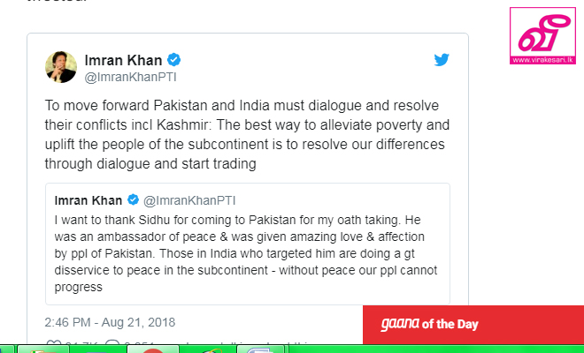Screen dimensions: 584x353
Task: Open the rightmost taskbar document icon
Action: pyautogui.click(x=261, y=350)
